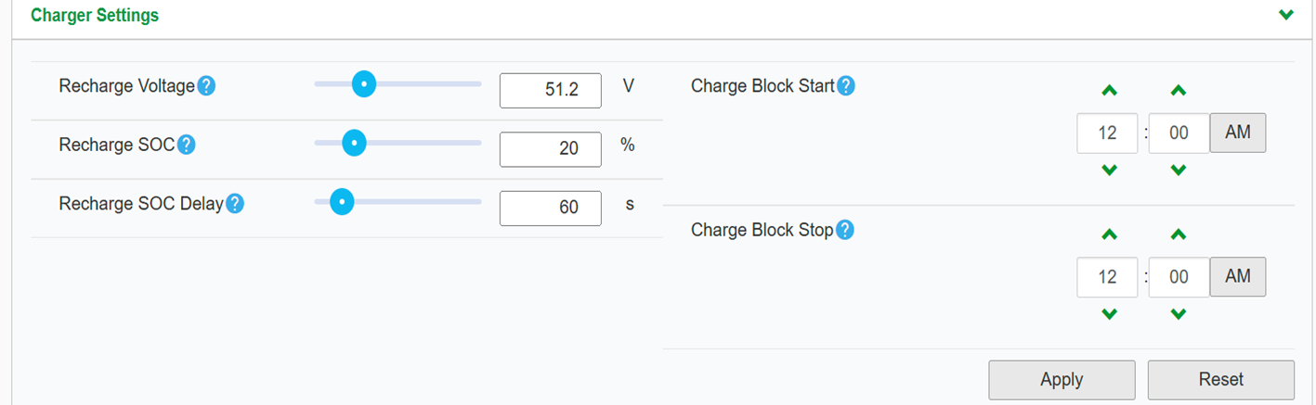Screen dimensions: 1316x405
Task: Open help for Charge Block Start
Action: point(845,86)
